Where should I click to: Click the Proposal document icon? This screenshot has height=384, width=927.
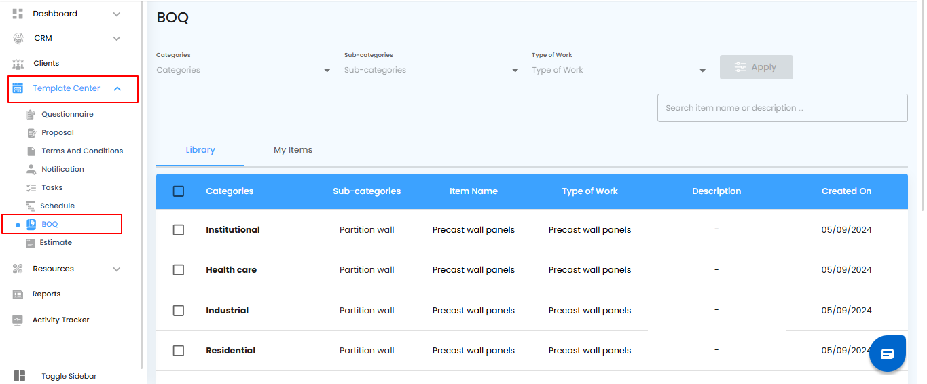pyautogui.click(x=31, y=133)
